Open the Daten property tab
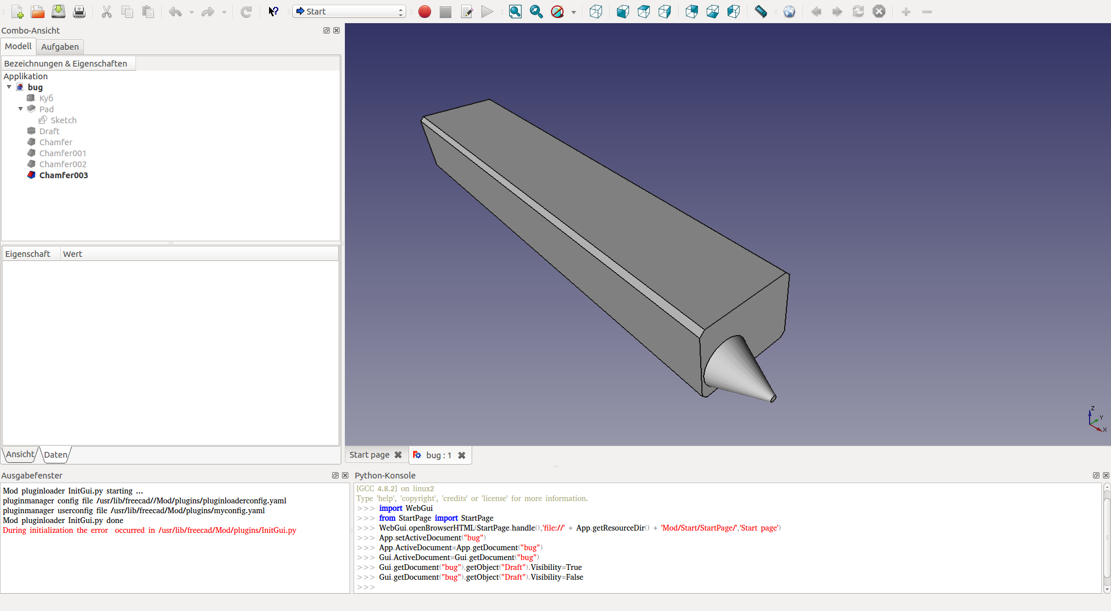The height and width of the screenshot is (611, 1111). (56, 455)
